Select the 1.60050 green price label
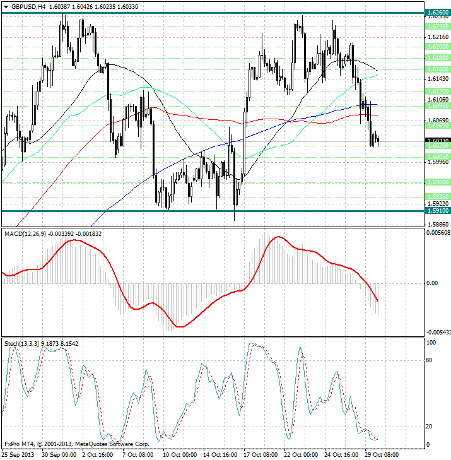The image size is (451, 460). pyautogui.click(x=438, y=157)
